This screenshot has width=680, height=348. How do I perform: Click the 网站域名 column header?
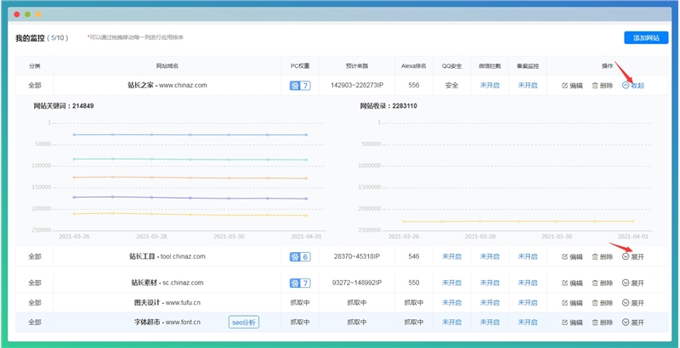click(x=167, y=65)
